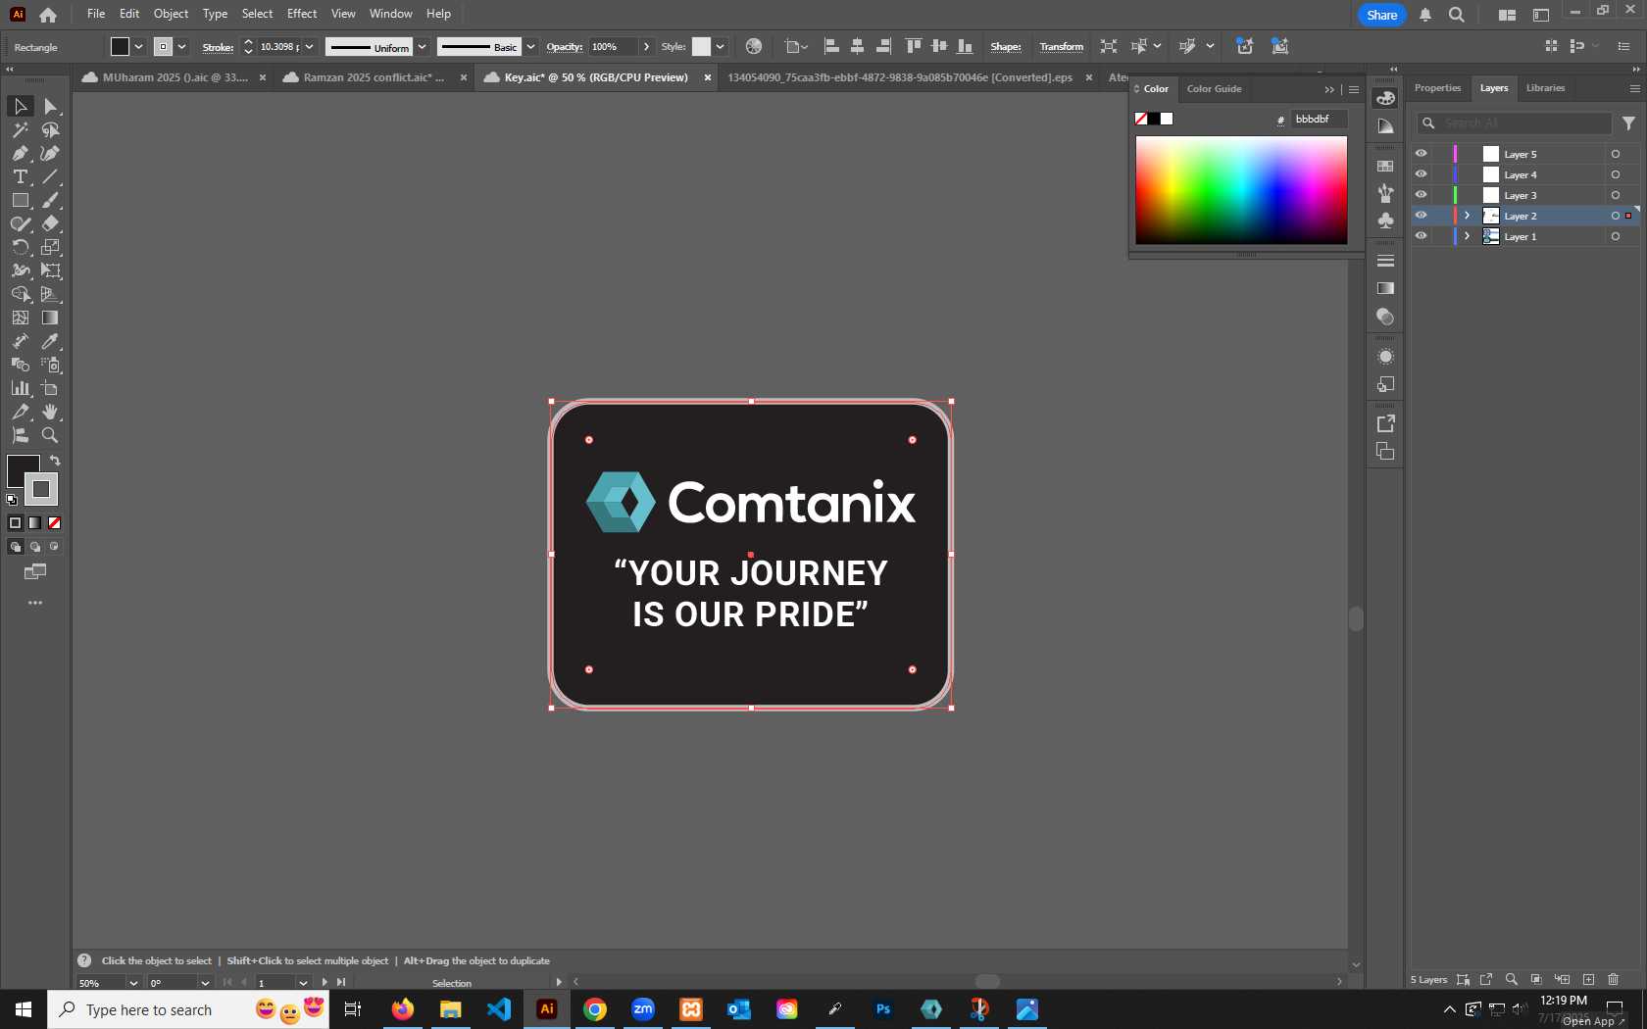The height and width of the screenshot is (1029, 1647).
Task: Expand Layer 1 sublayers
Action: pos(1467,236)
